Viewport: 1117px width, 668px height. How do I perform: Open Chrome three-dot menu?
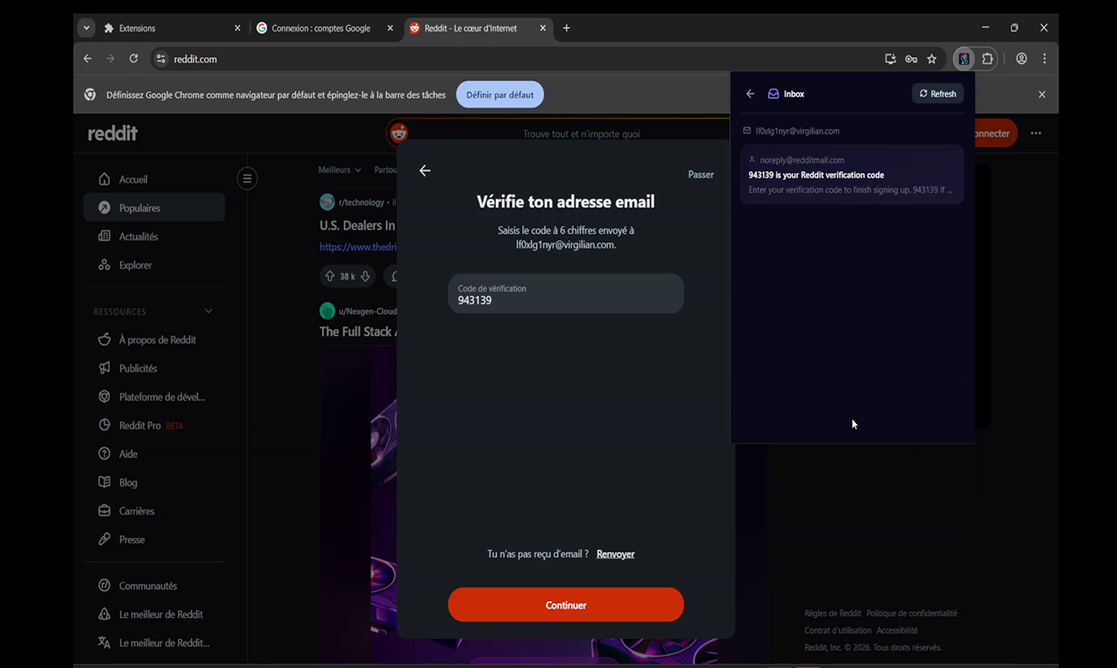coord(1044,59)
